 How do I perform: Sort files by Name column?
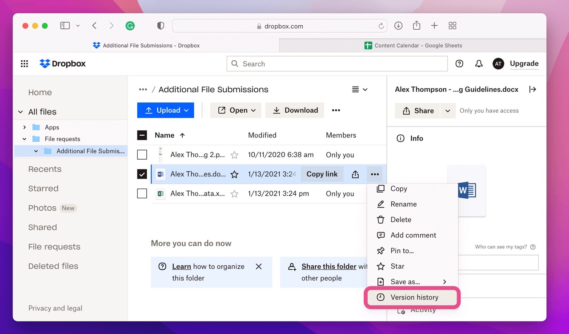pos(169,135)
